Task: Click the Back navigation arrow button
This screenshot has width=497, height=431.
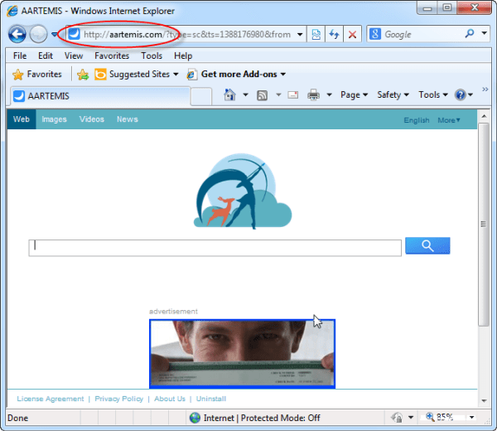Action: pyautogui.click(x=17, y=34)
